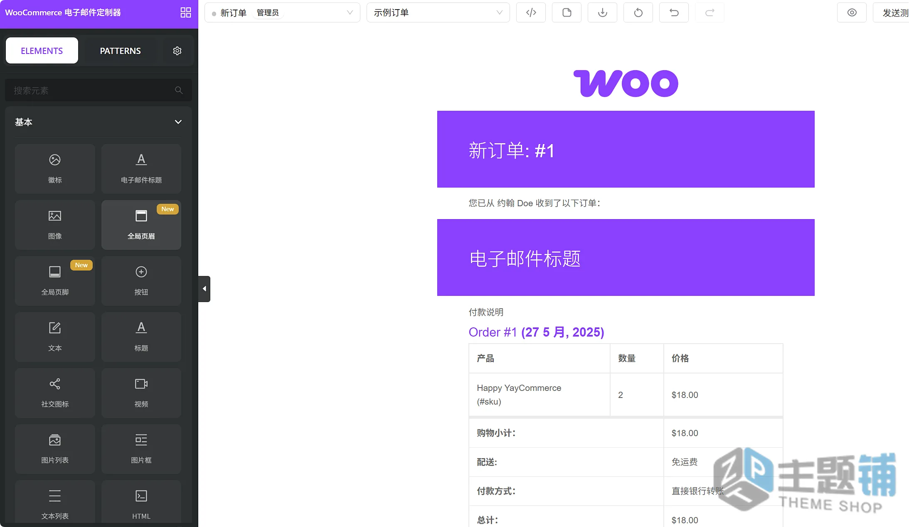This screenshot has width=909, height=527.
Task: Click the search magnifier icon
Action: 179,90
